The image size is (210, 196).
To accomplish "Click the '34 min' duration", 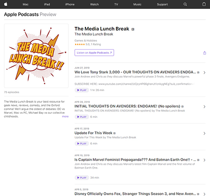I will click(x=94, y=178).
